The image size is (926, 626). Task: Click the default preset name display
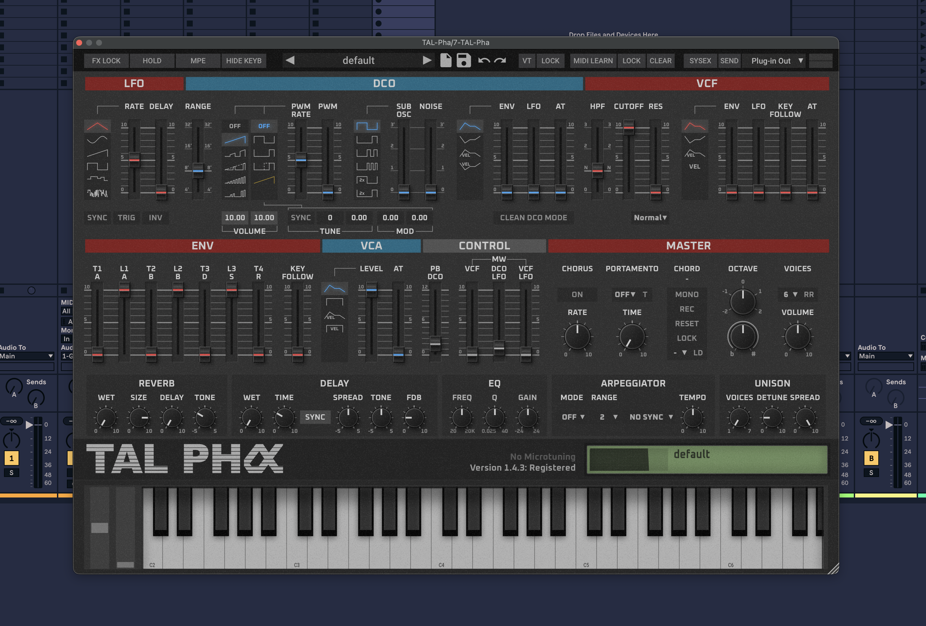358,61
